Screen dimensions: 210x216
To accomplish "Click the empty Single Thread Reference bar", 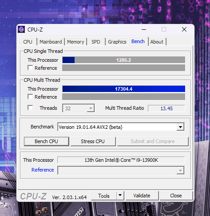I will pos(123,68).
